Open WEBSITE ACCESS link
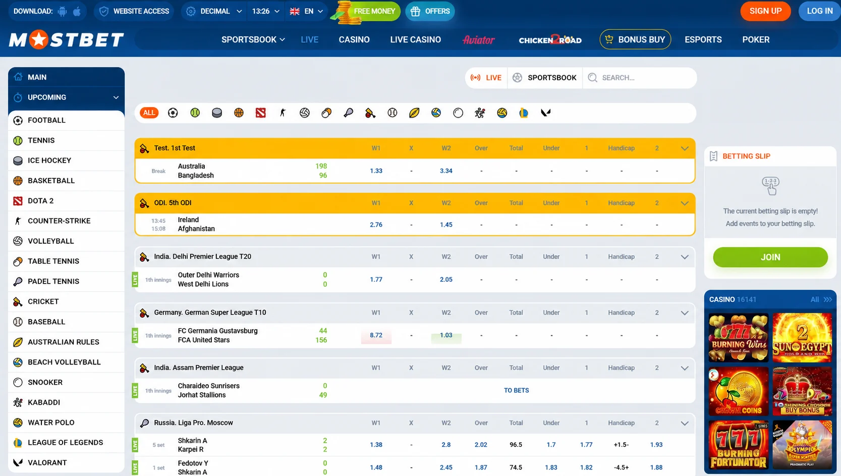Viewport: 841px width, 476px height. tap(134, 11)
